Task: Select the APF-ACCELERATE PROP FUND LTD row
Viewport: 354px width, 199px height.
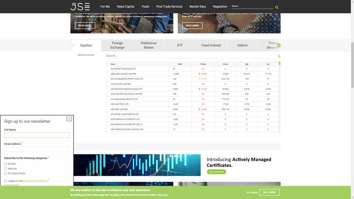Action: click(x=192, y=79)
